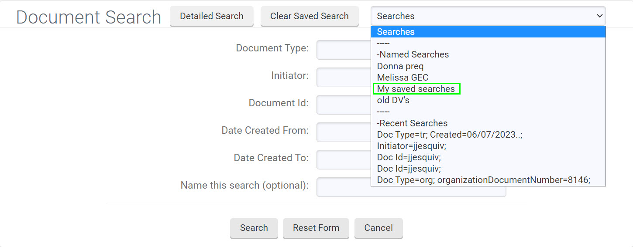633x247 pixels.
Task: Click the Date Created From field
Action: click(x=344, y=132)
